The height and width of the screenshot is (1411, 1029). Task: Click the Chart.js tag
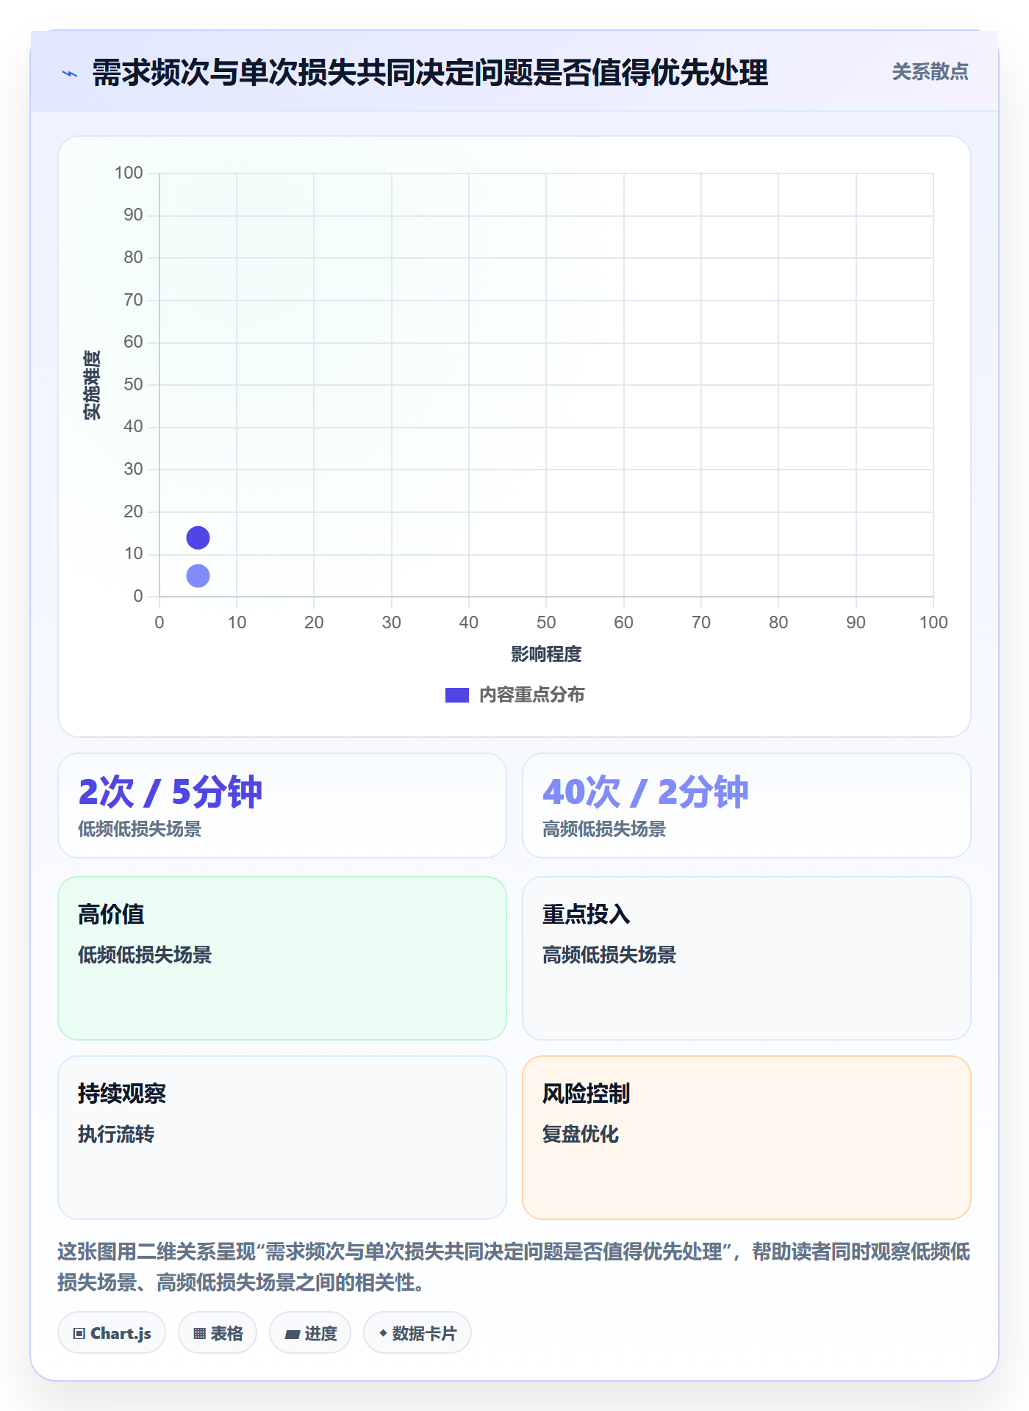tap(112, 1333)
